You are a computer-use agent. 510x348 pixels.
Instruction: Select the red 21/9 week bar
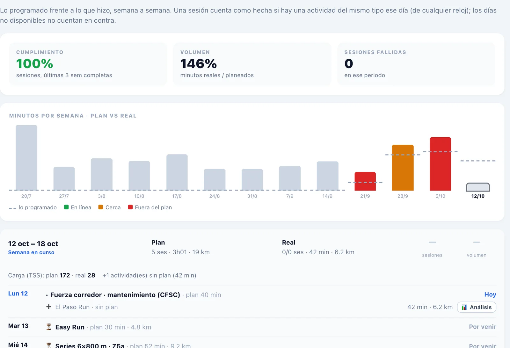click(x=365, y=181)
